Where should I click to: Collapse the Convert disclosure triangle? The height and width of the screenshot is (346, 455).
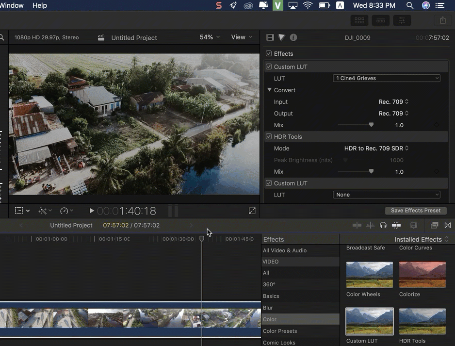click(270, 90)
